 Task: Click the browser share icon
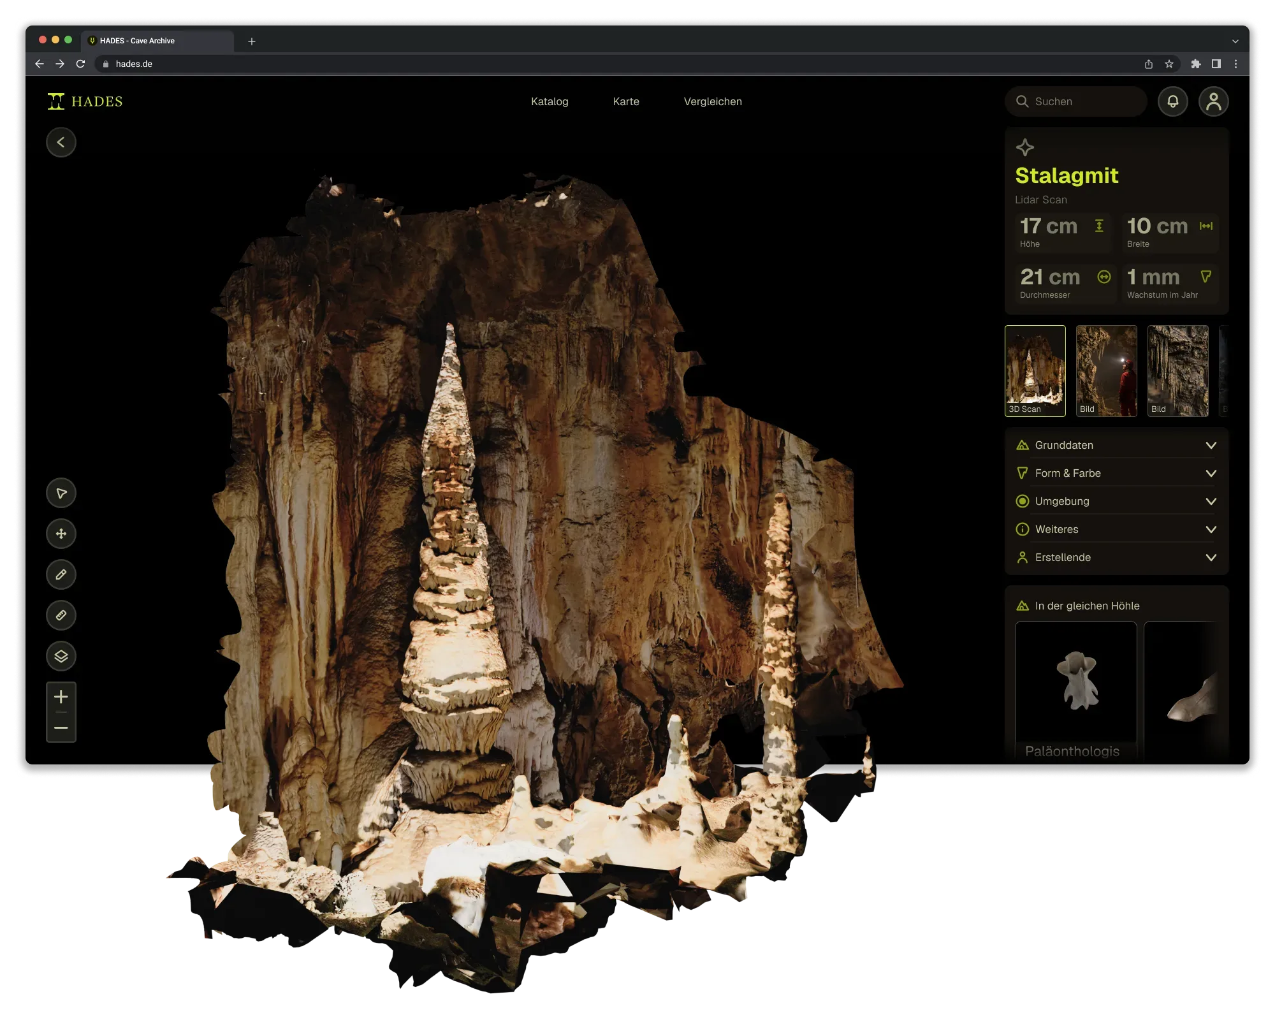pos(1149,64)
